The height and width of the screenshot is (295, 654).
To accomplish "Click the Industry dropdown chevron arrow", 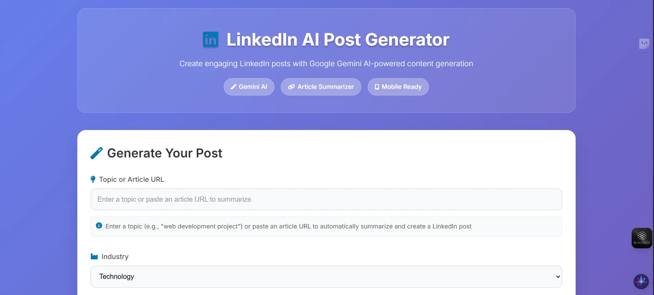I will tap(558, 277).
